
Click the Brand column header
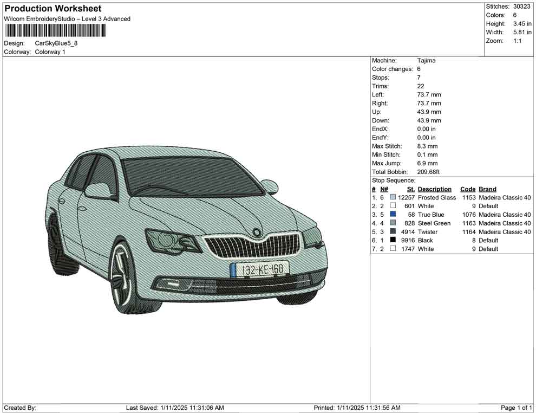487,189
